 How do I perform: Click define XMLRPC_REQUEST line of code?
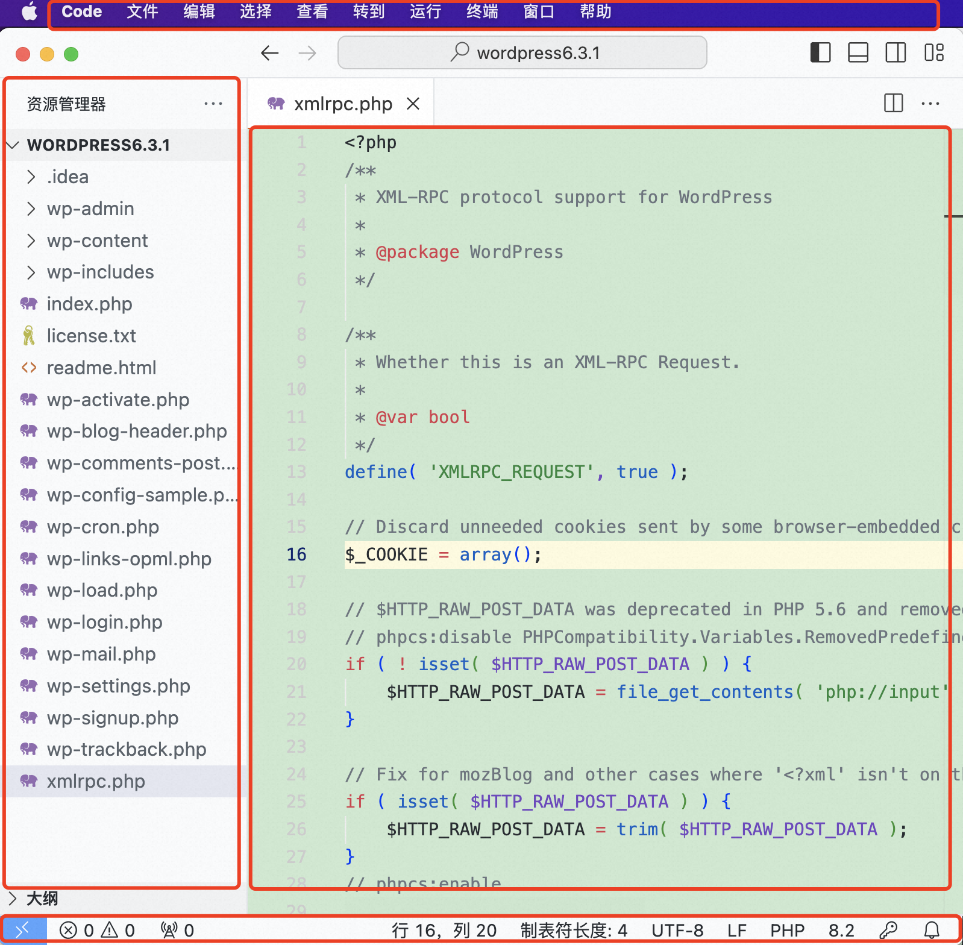[x=516, y=472]
